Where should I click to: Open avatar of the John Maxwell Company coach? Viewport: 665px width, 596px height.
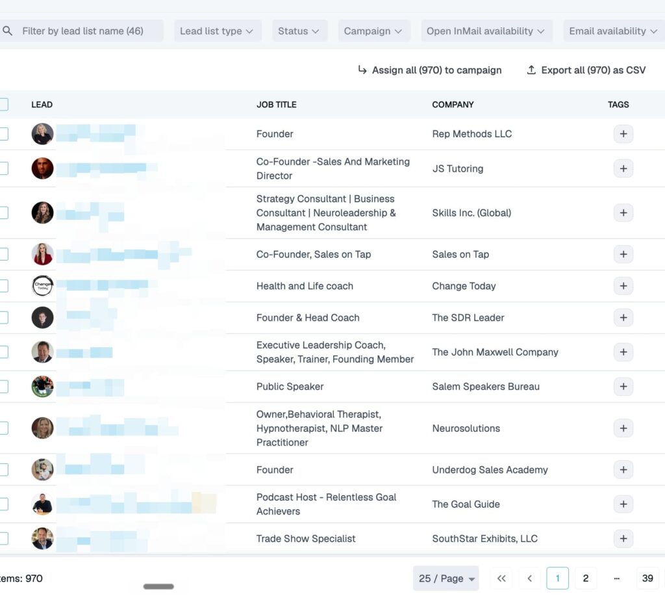[x=42, y=352]
